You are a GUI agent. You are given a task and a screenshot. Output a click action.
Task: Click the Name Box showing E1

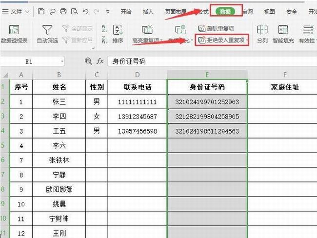[x=29, y=61]
